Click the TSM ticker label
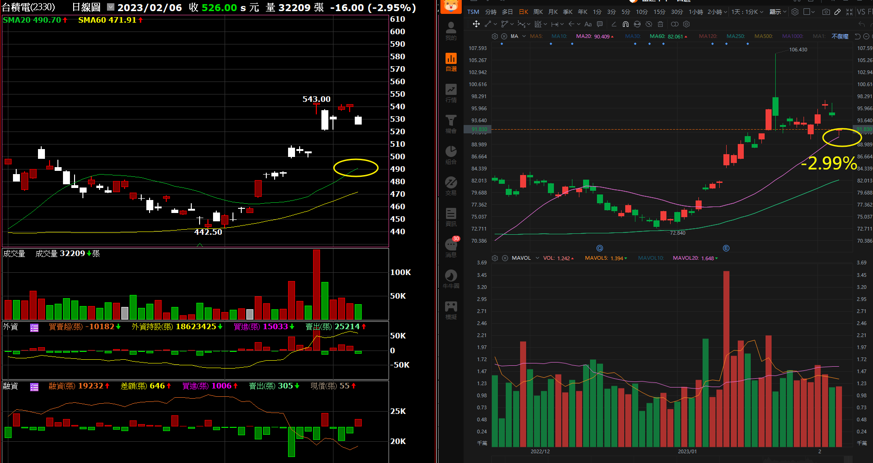 coord(473,12)
